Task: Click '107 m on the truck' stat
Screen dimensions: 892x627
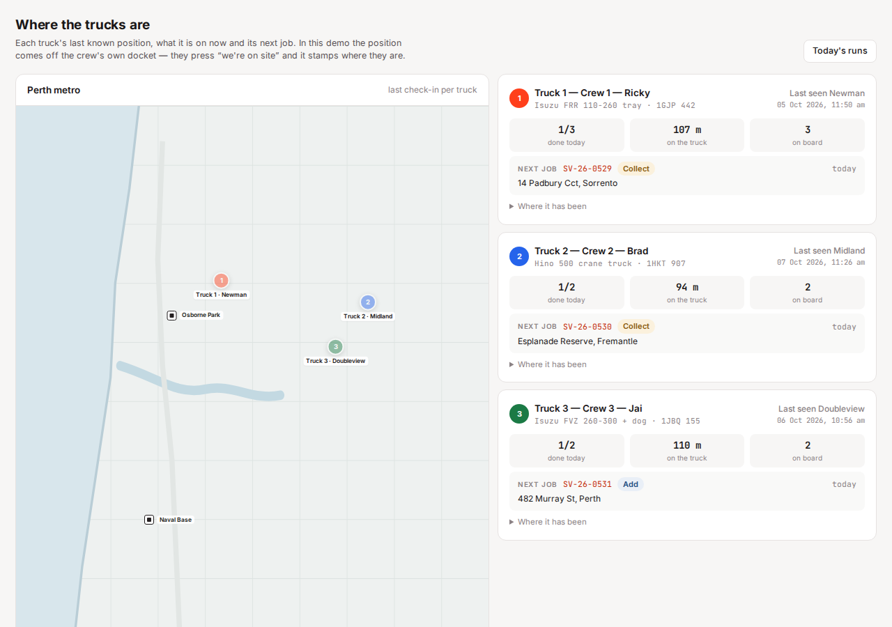Action: click(687, 135)
